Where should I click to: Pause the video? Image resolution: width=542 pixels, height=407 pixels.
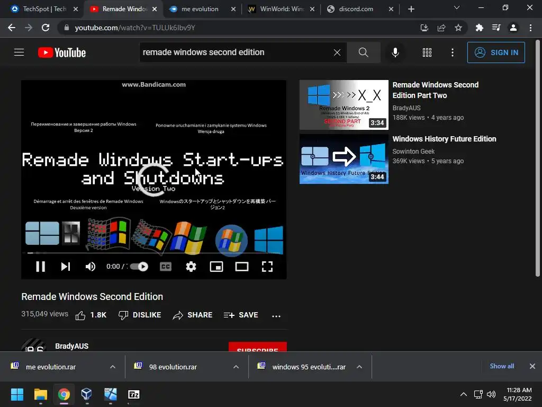[x=40, y=267]
